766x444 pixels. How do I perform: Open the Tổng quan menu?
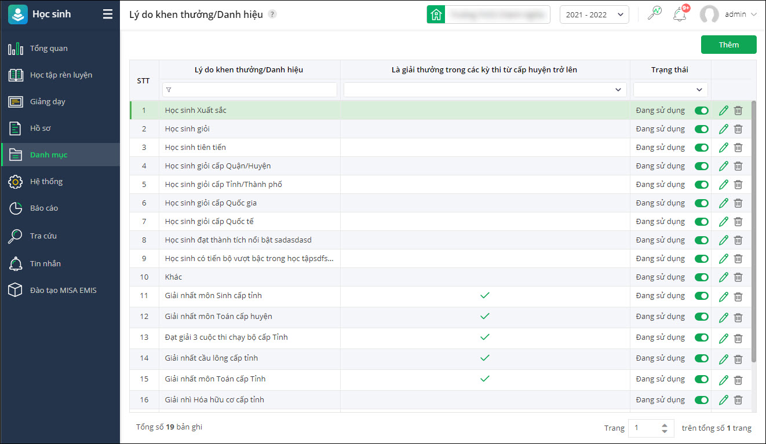pyautogui.click(x=60, y=49)
